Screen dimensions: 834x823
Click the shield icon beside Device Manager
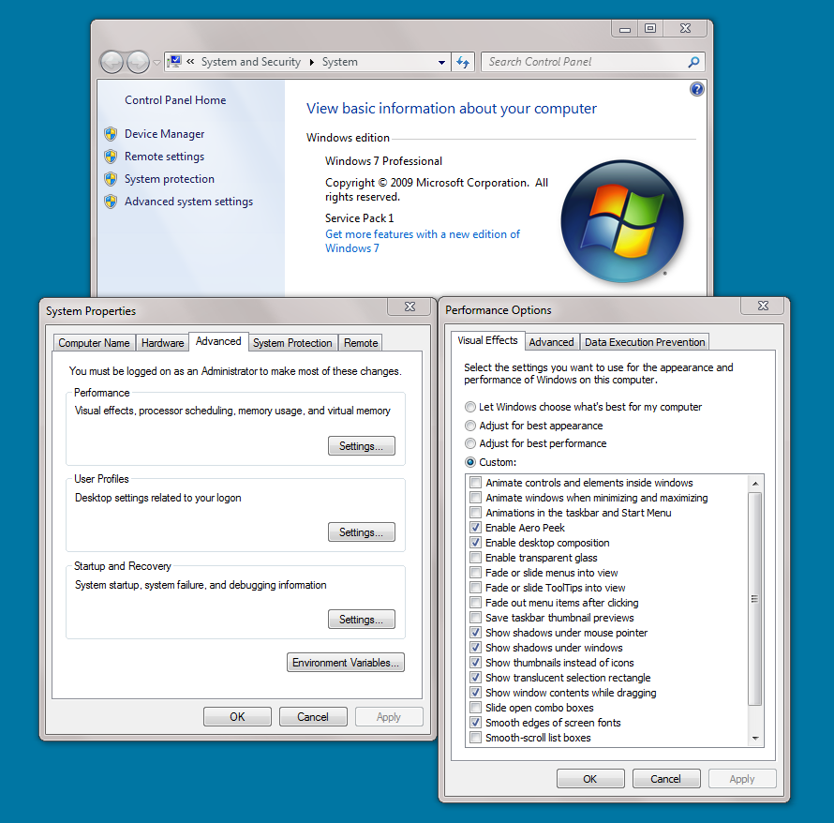[x=111, y=133]
